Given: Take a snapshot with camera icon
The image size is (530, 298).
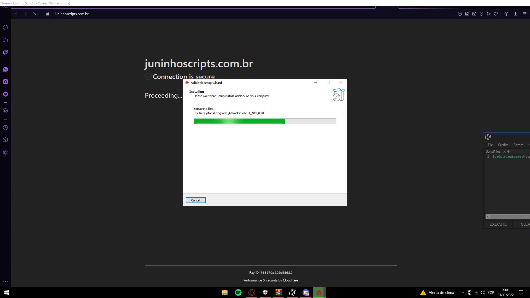Looking at the screenshot, I should pyautogui.click(x=474, y=14).
